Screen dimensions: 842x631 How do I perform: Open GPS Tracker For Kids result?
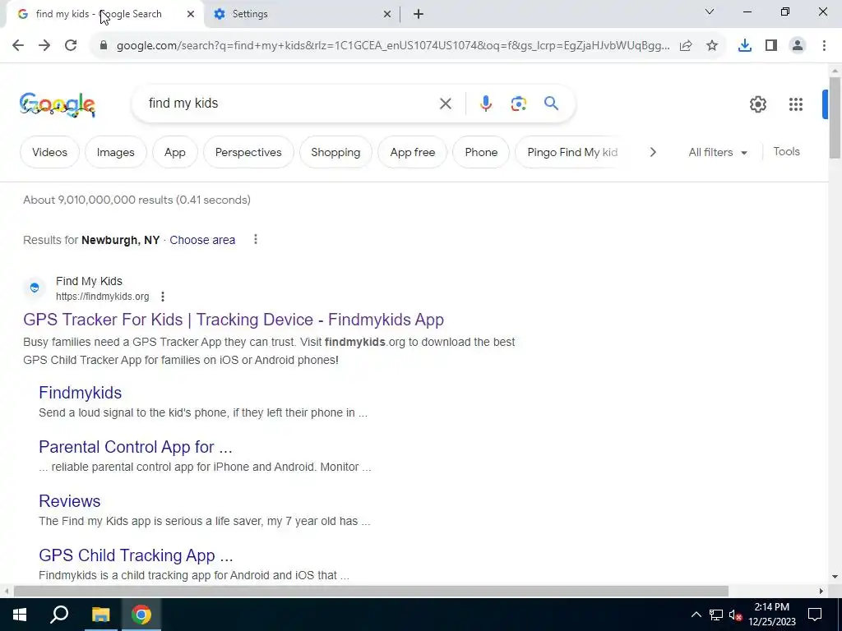234,320
